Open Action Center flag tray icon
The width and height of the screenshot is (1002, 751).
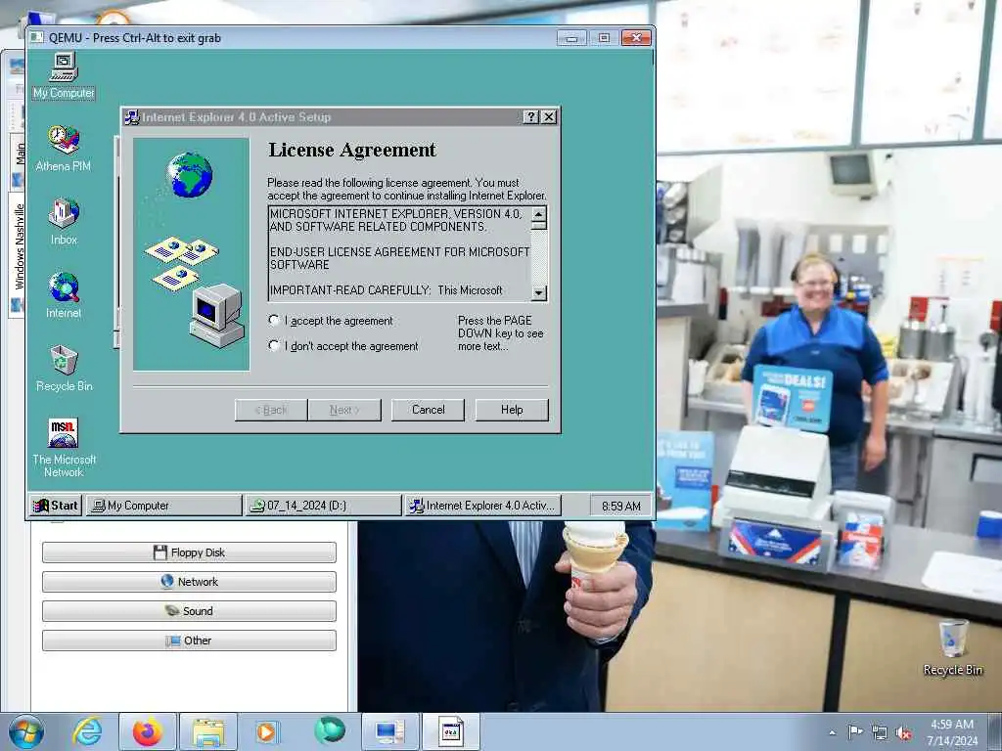pyautogui.click(x=854, y=731)
